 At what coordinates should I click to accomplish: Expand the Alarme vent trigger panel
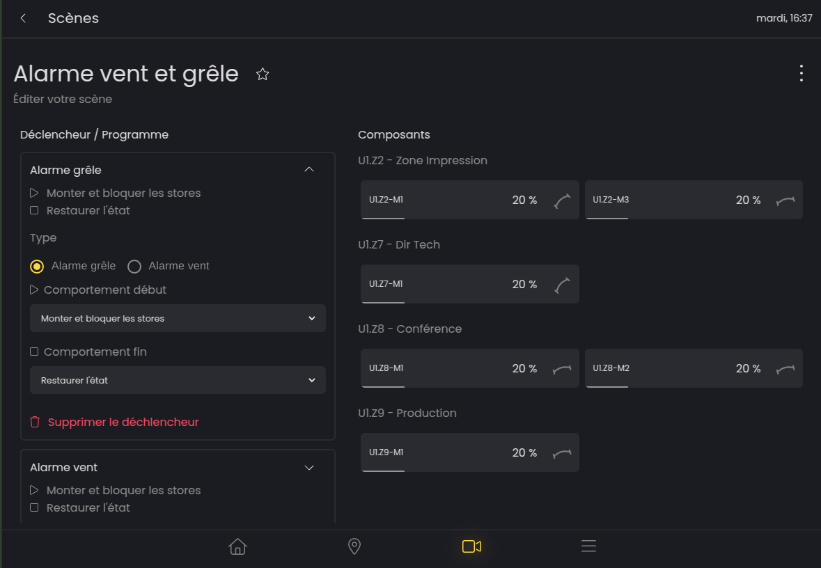coord(309,468)
